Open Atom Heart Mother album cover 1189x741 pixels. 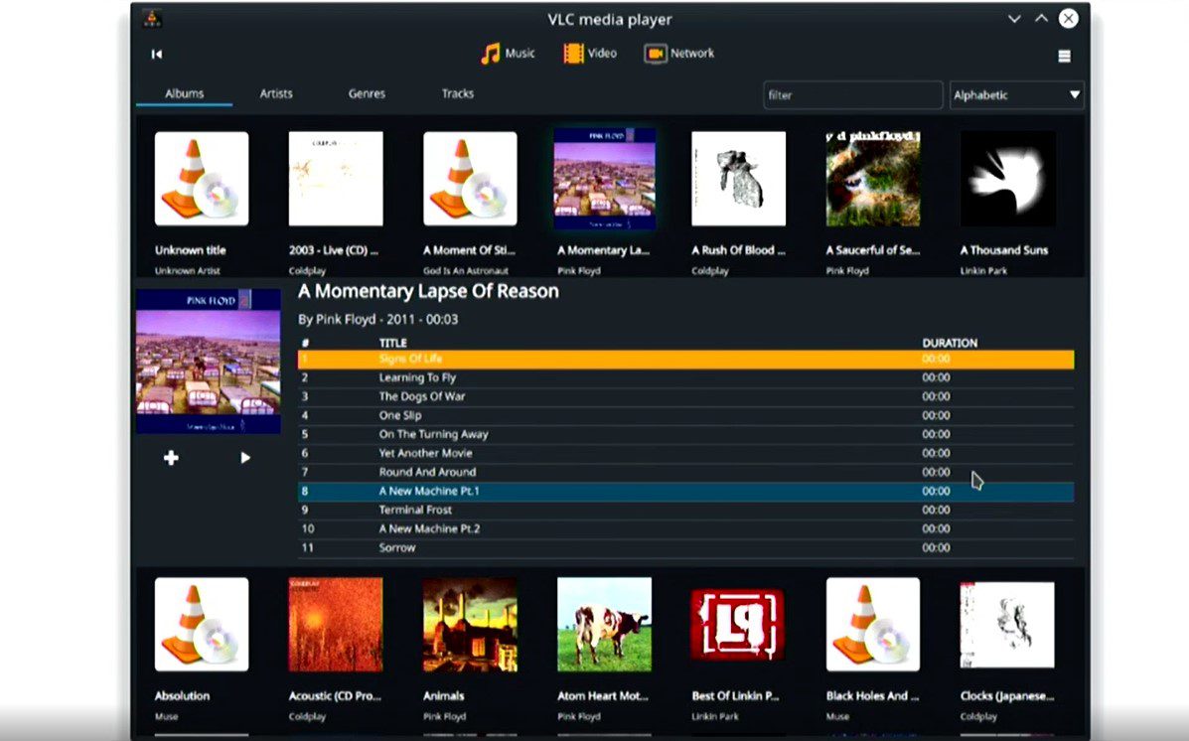[x=604, y=624]
